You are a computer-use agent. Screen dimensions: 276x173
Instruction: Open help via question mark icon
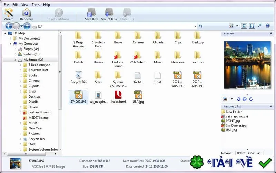click(x=268, y=26)
